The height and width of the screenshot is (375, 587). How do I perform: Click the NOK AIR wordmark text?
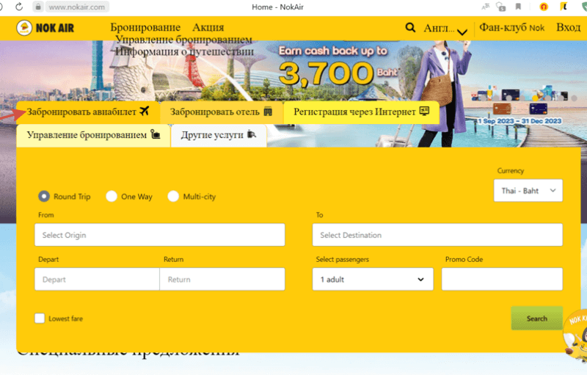coord(55,28)
